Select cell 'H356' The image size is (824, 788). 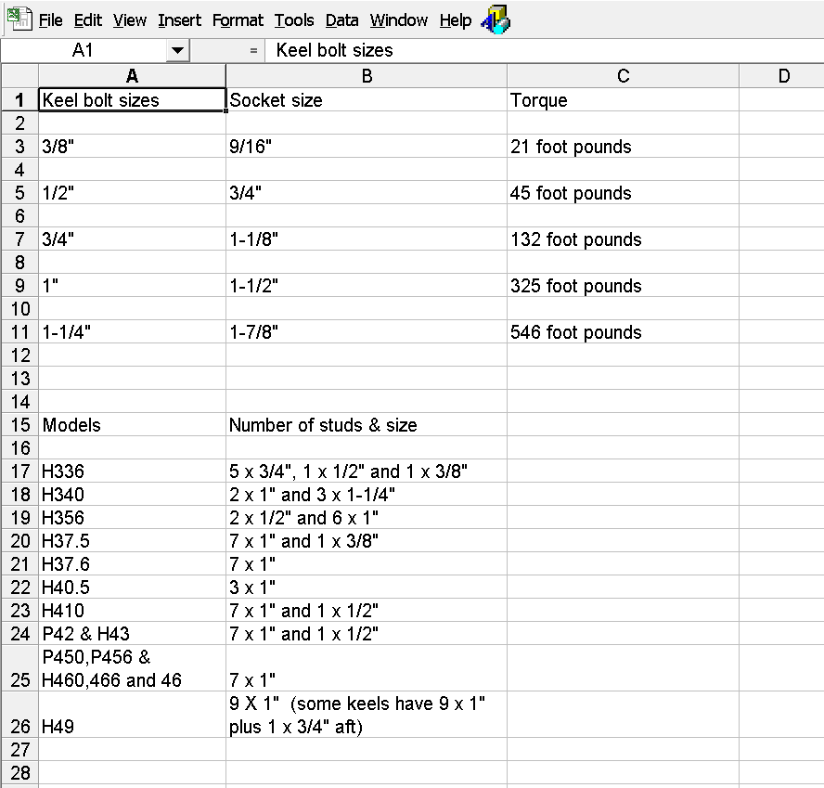[x=132, y=517]
